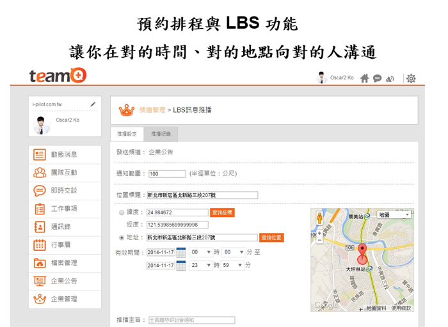Open 企業公告 announcement icon

click(40, 281)
